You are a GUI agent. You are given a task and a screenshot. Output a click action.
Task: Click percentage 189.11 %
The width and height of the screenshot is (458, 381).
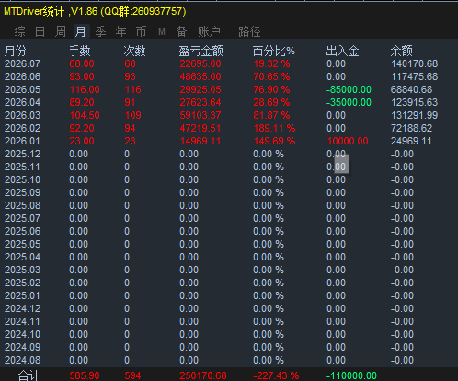pyautogui.click(x=274, y=128)
